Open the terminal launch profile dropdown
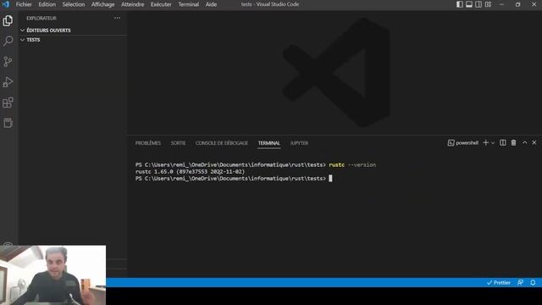 point(493,143)
